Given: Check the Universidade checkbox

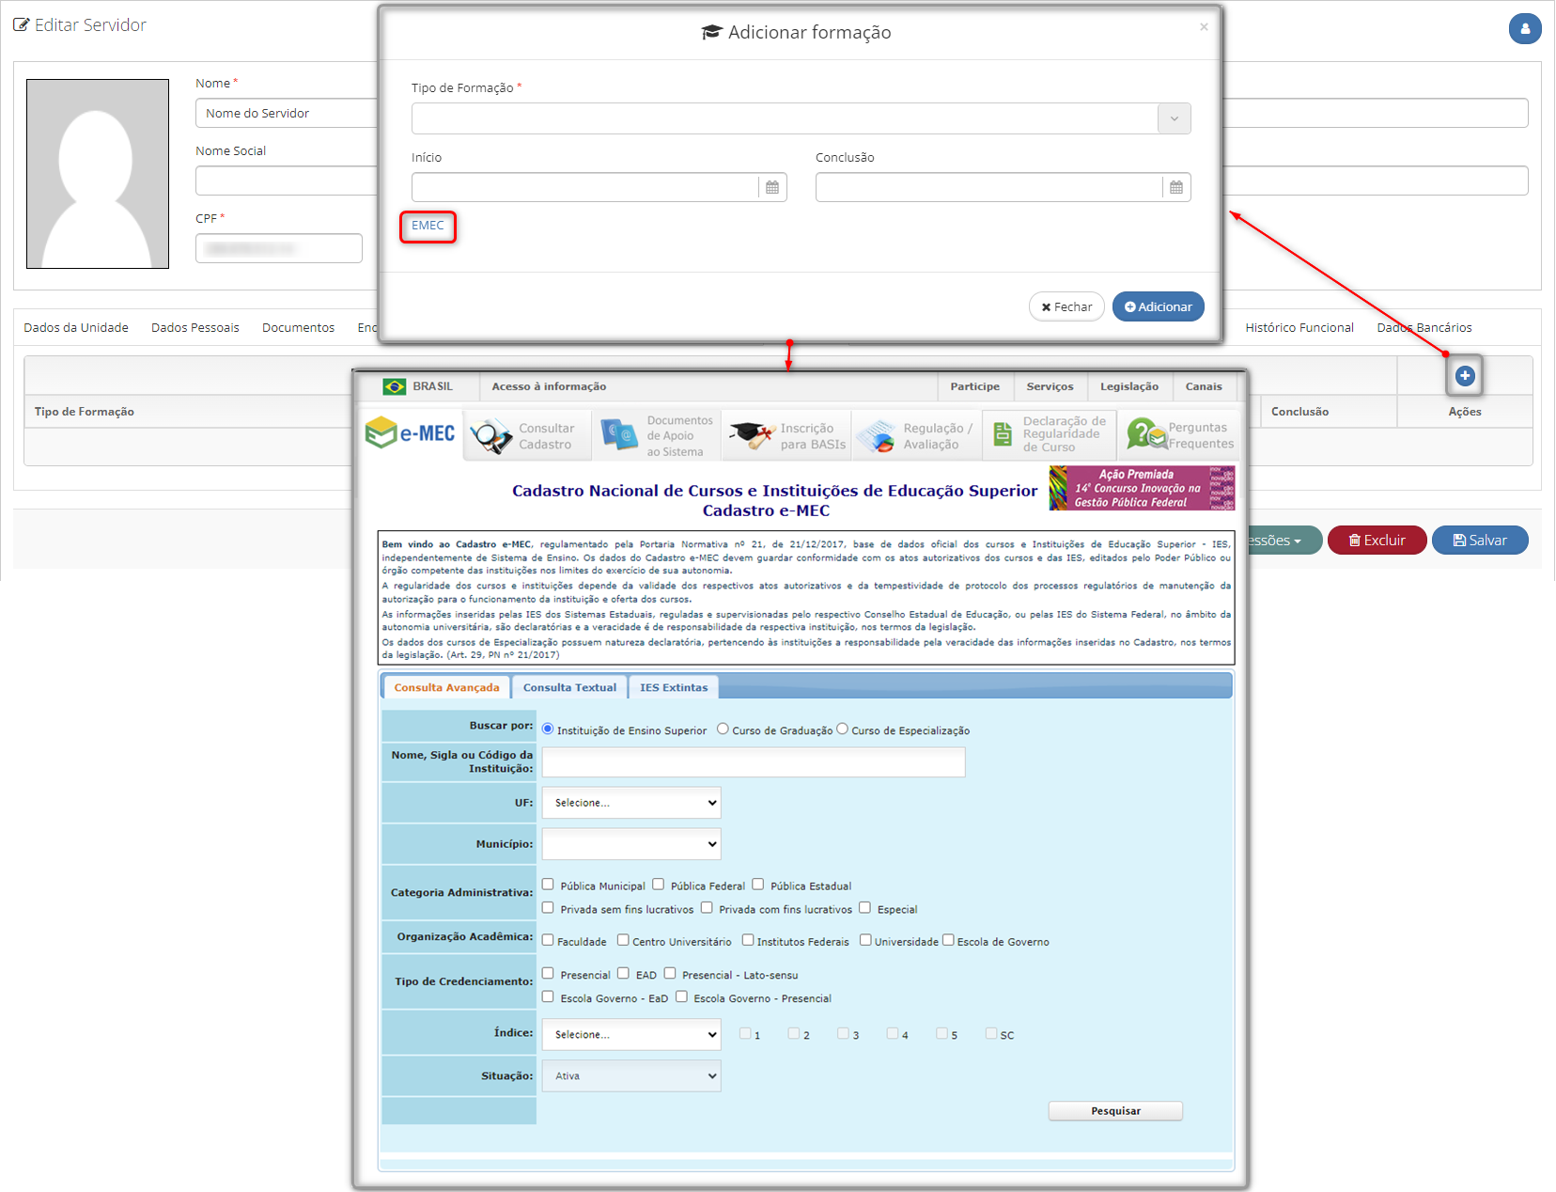Looking at the screenshot, I should pyautogui.click(x=865, y=940).
